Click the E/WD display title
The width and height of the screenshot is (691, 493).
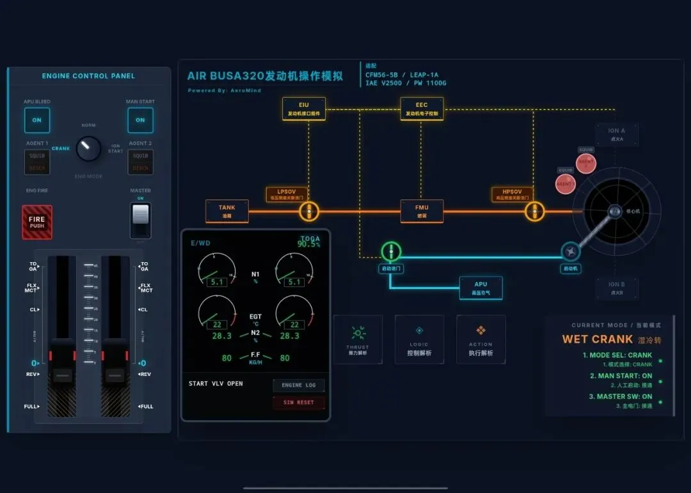pos(200,243)
